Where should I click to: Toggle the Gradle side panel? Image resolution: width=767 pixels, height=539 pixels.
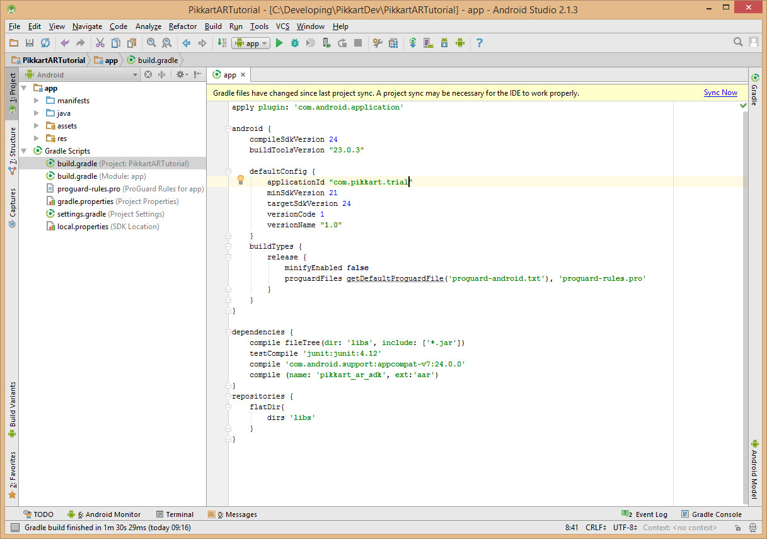[x=754, y=89]
